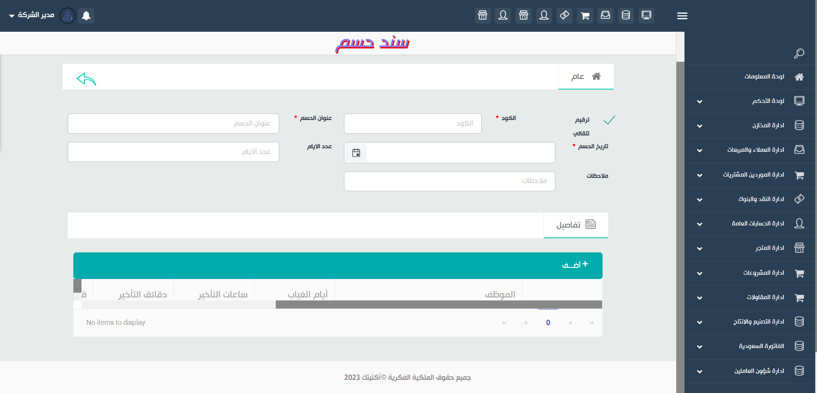Expand the ادارة المشروعات chevron
Image resolution: width=817 pixels, height=393 pixels.
coord(699,273)
